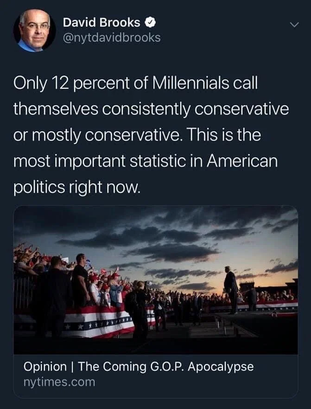Click 'Only 12 percent' opening tweet line
Screen dimensions: 311x409
(135, 83)
